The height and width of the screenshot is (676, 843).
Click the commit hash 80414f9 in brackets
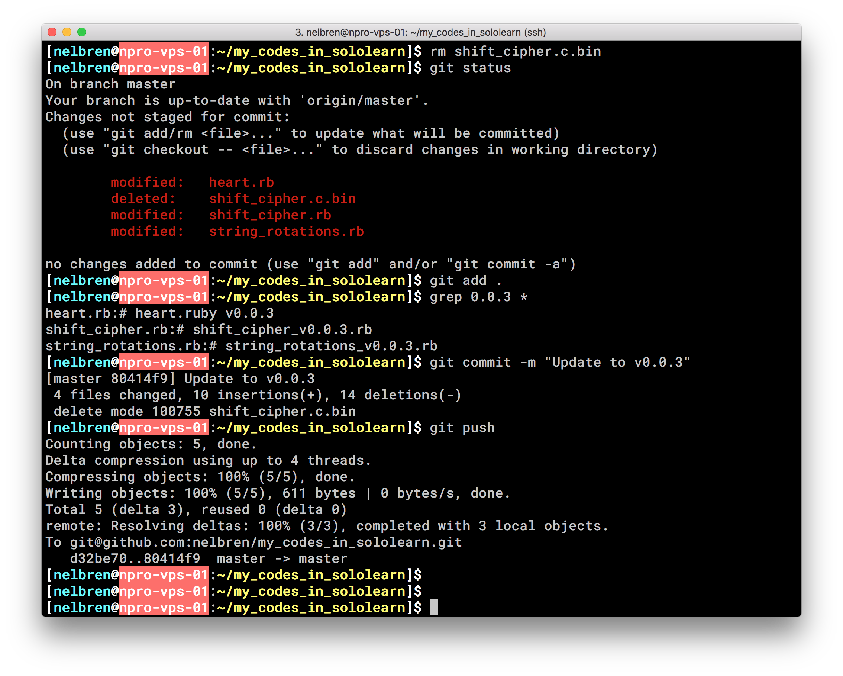(139, 379)
